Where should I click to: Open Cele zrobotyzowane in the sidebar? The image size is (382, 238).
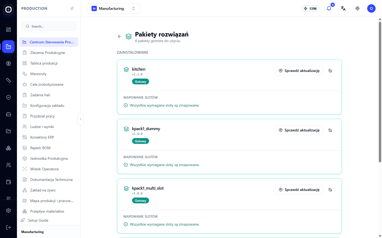(49, 84)
